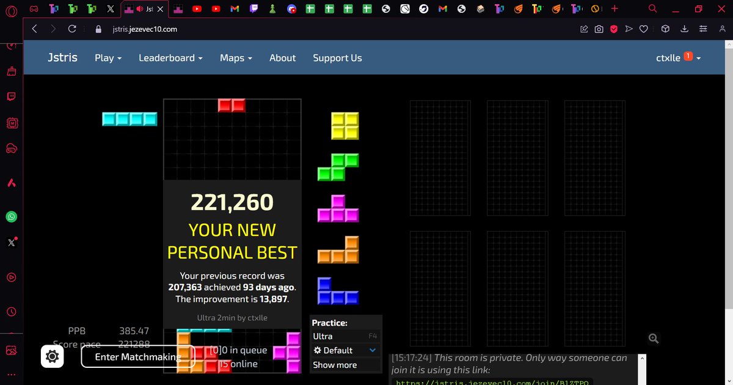The width and height of the screenshot is (733, 385).
Task: Open the Opera GX main menu logo
Action: 12,10
